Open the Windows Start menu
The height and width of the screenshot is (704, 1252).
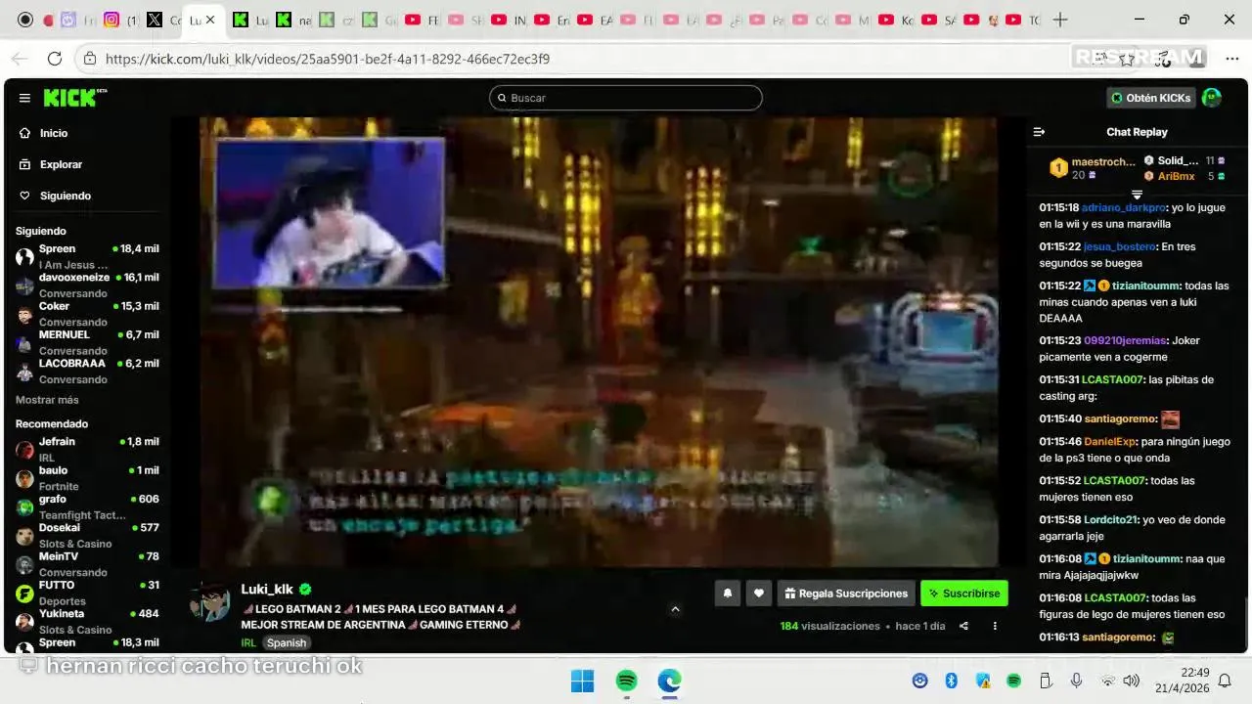click(582, 681)
